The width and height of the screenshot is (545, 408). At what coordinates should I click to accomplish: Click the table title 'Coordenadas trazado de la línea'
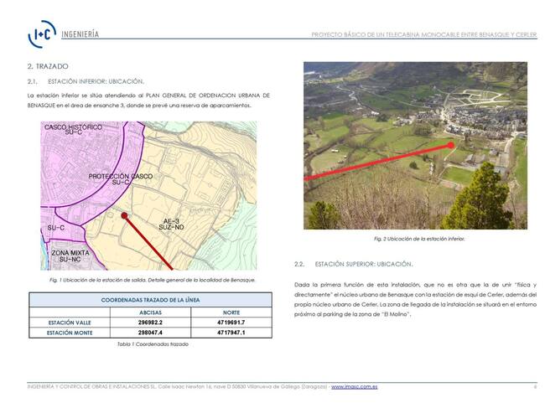tap(150, 299)
